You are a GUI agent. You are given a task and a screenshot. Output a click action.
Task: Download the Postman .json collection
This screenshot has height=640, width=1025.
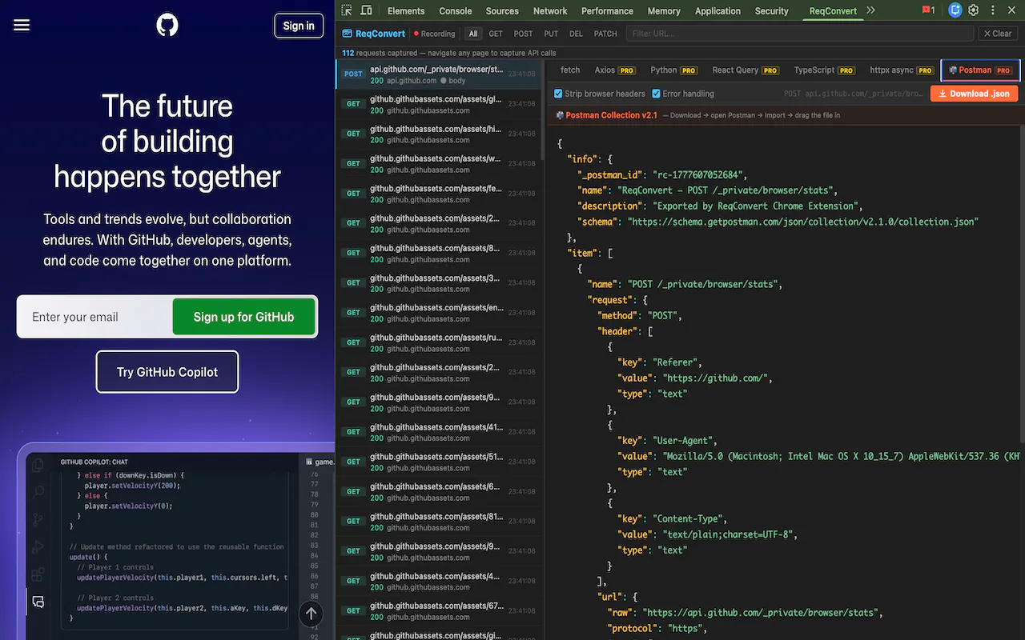(x=974, y=94)
